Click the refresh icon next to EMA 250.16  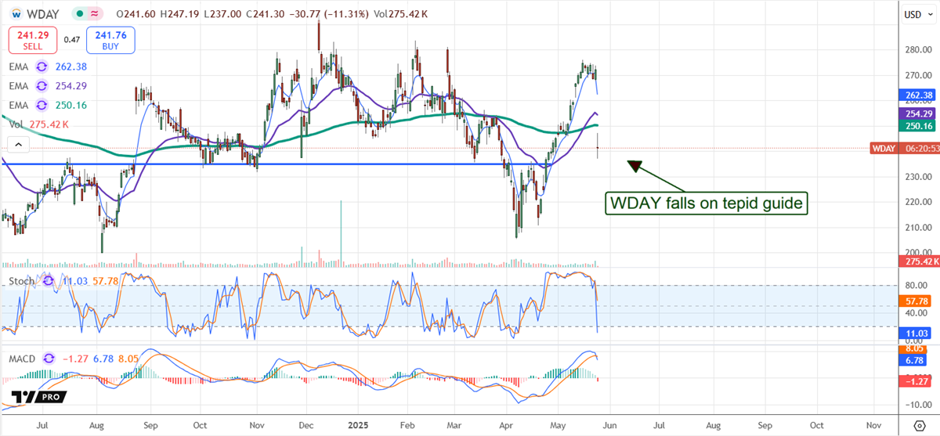[42, 105]
